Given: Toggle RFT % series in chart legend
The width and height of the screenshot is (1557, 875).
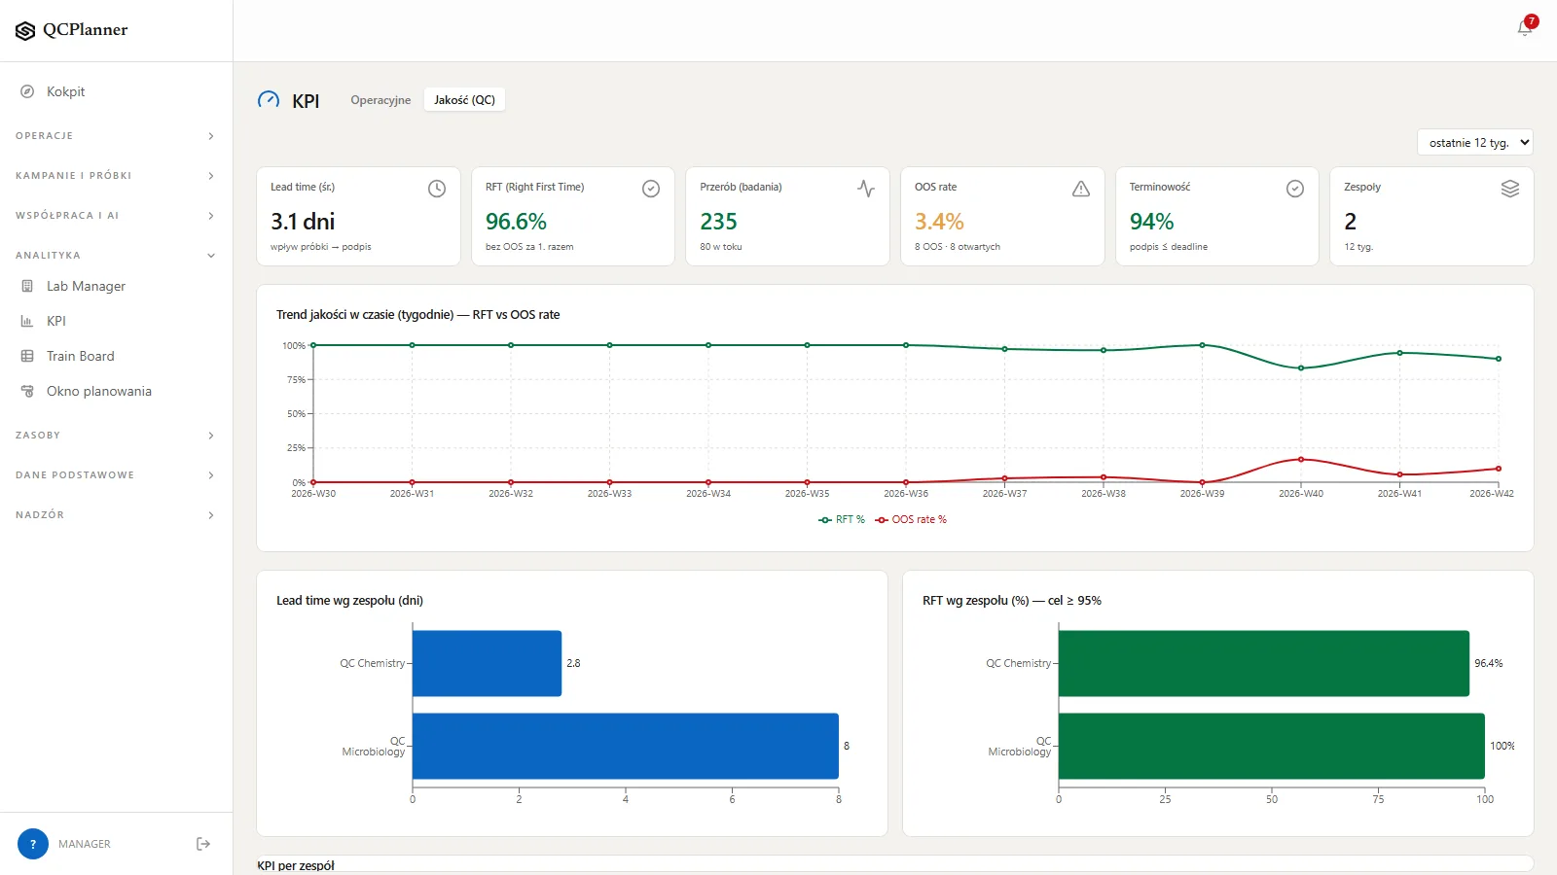Looking at the screenshot, I should coord(842,519).
